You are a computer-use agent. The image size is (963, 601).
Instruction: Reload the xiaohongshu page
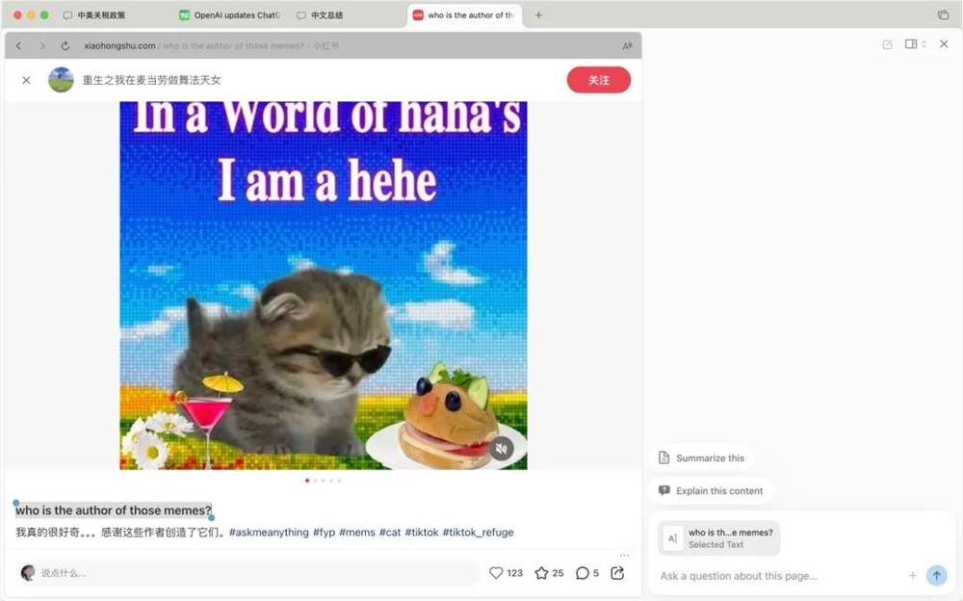coord(65,45)
